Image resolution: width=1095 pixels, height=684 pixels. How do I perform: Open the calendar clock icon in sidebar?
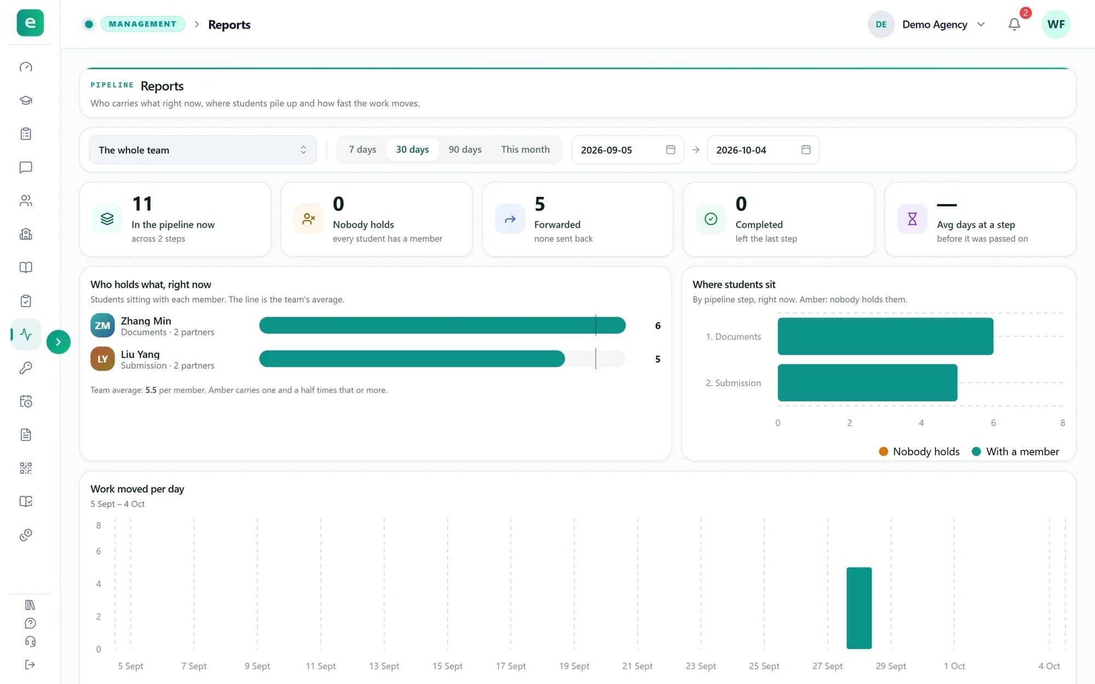tap(26, 401)
